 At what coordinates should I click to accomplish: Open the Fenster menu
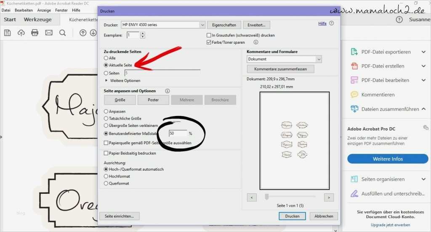click(61, 10)
